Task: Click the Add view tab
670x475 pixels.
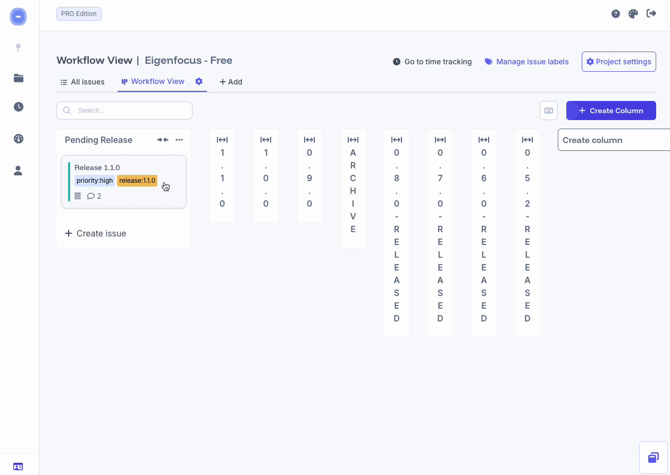Action: pos(231,82)
